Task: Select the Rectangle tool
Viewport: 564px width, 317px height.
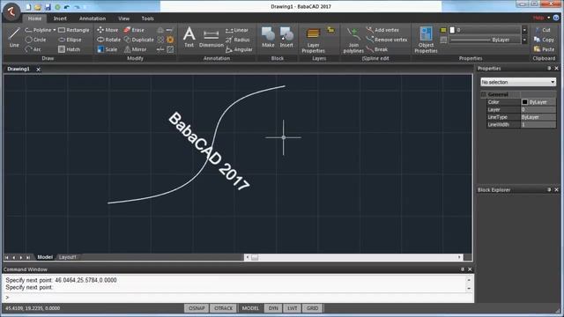Action: 74,30
